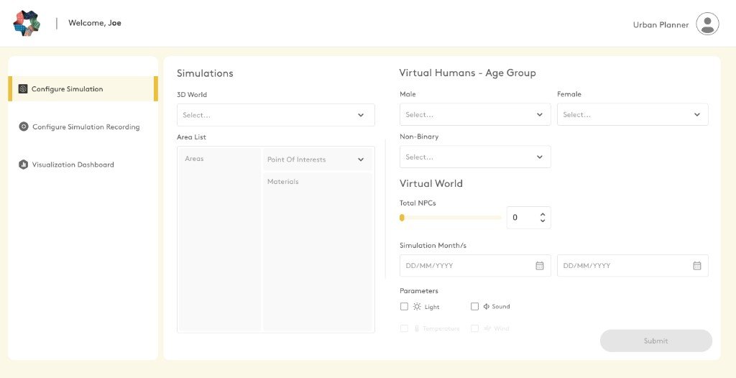Screen dimensions: 736x378
Task: Click the Area List label
Action: (191, 137)
